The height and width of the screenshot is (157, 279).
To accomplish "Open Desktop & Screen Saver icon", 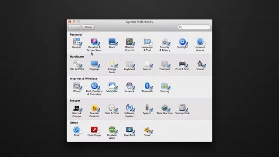I will (x=94, y=42).
